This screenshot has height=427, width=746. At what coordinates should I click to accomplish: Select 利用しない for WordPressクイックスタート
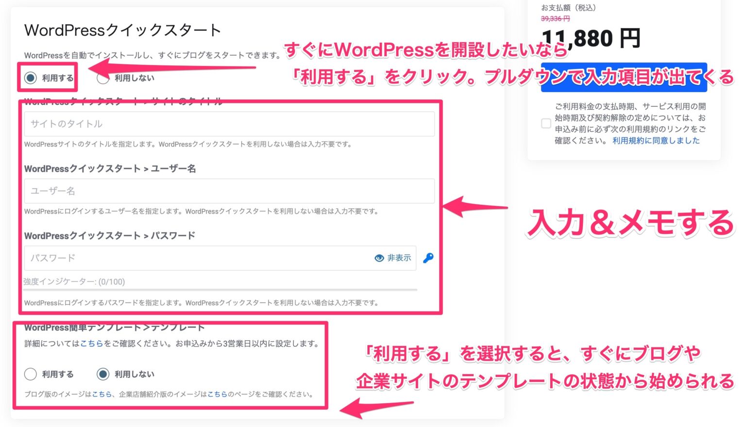103,77
